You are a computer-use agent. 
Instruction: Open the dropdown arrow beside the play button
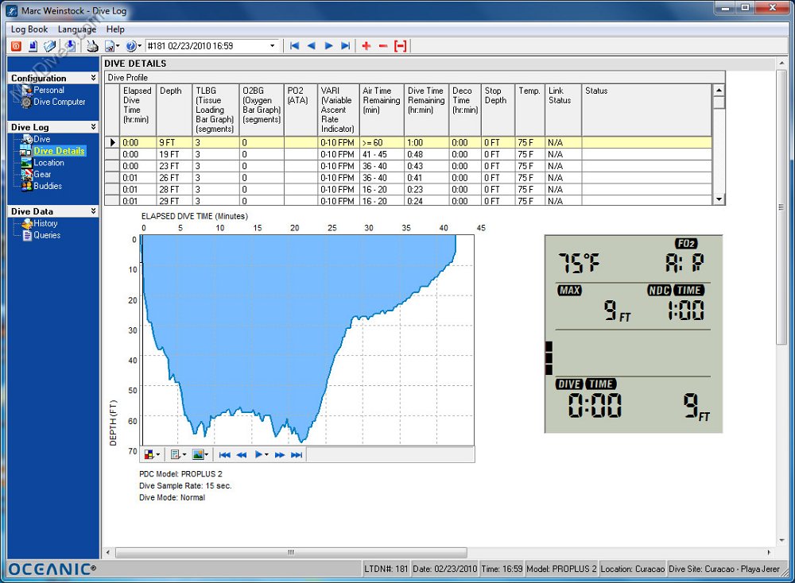(266, 455)
